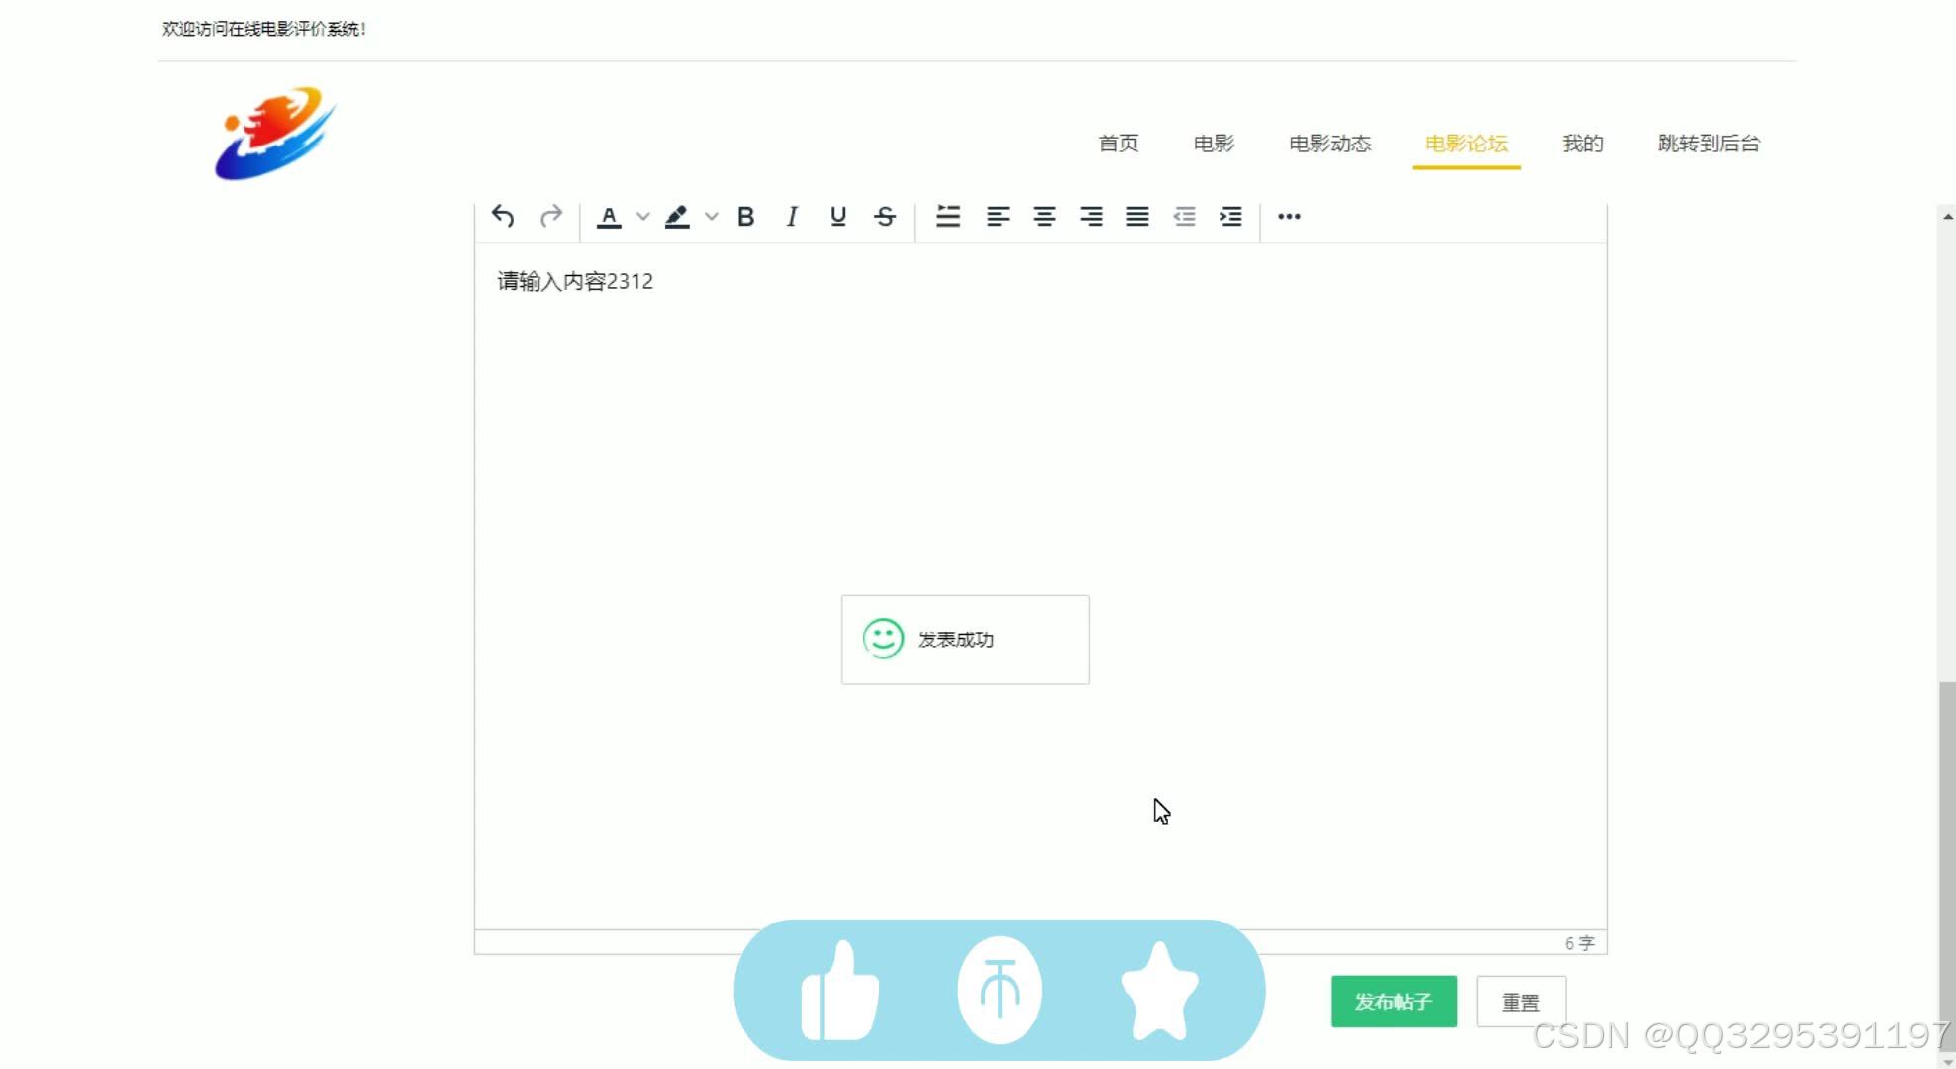Click the star favorite icon
The height and width of the screenshot is (1069, 1956).
click(1159, 990)
